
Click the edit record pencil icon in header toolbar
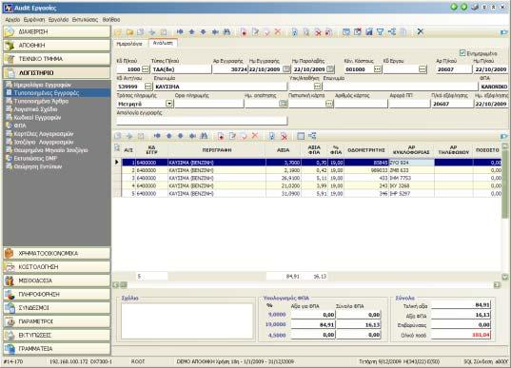coord(255,32)
